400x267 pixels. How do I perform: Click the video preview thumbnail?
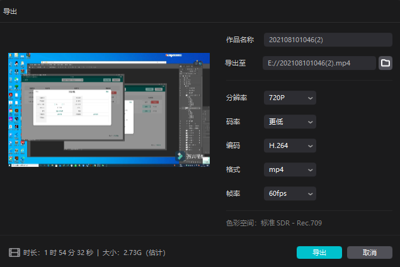click(x=109, y=110)
